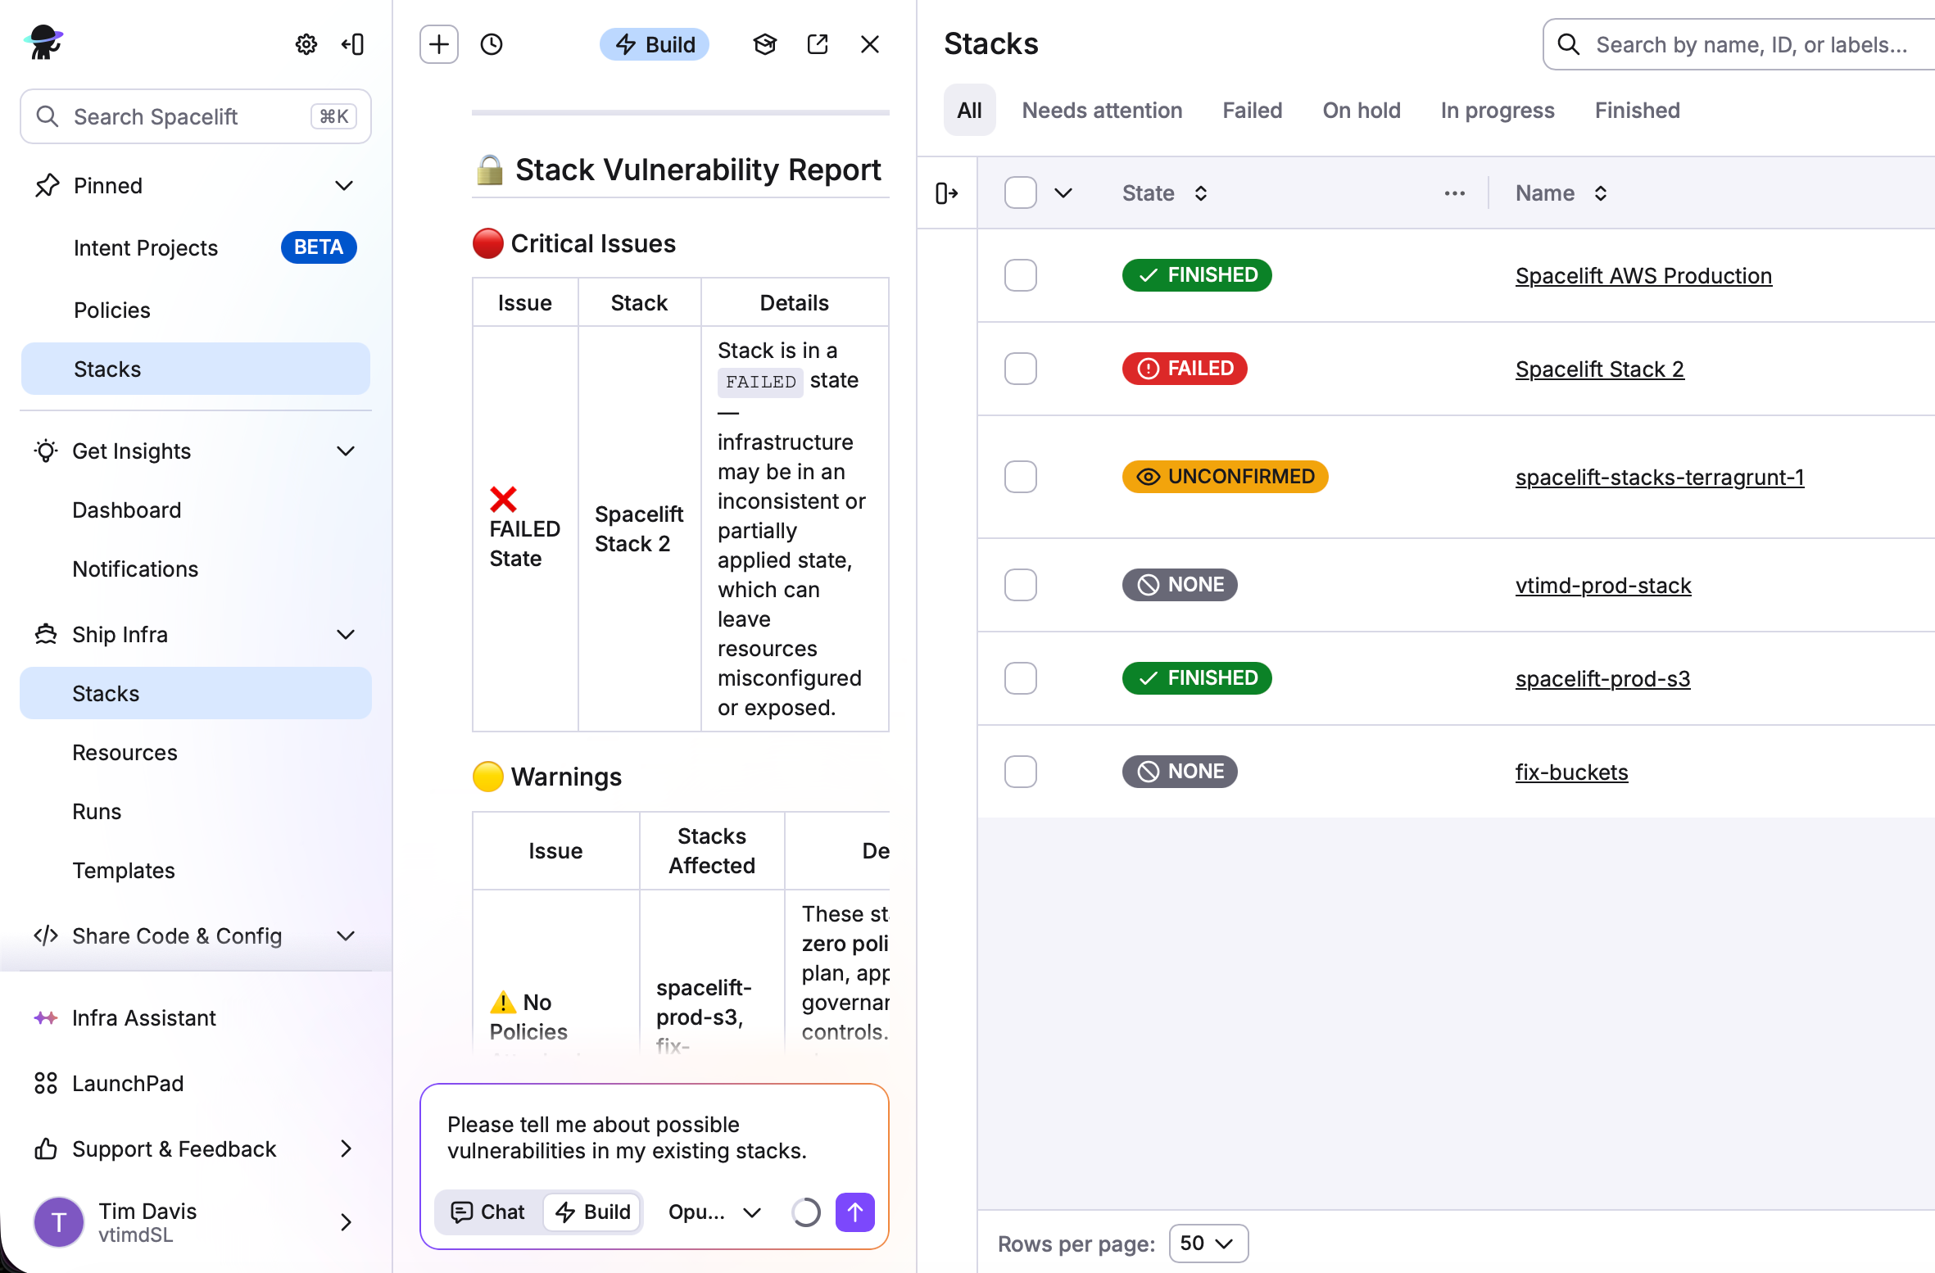Click the assistant prompt text box
The width and height of the screenshot is (1935, 1273).
654,1137
